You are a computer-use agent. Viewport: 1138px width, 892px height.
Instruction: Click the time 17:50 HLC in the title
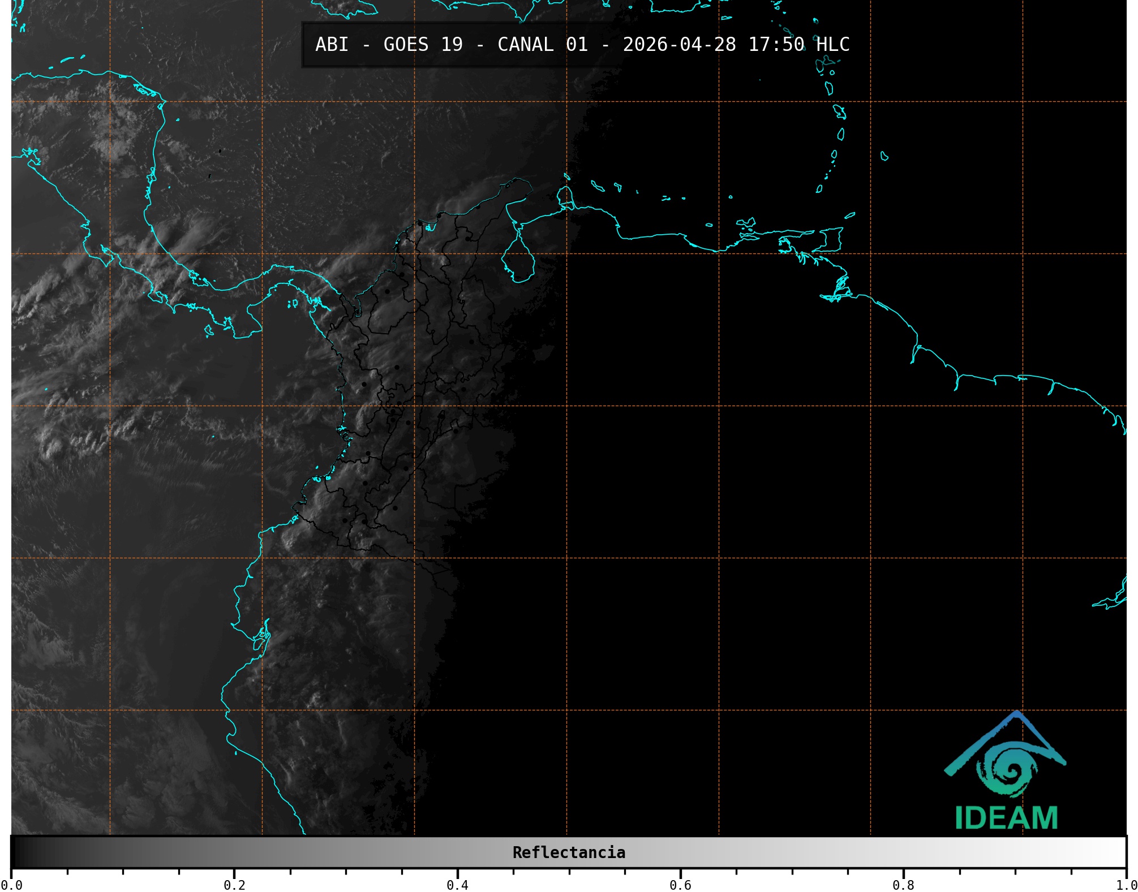798,45
